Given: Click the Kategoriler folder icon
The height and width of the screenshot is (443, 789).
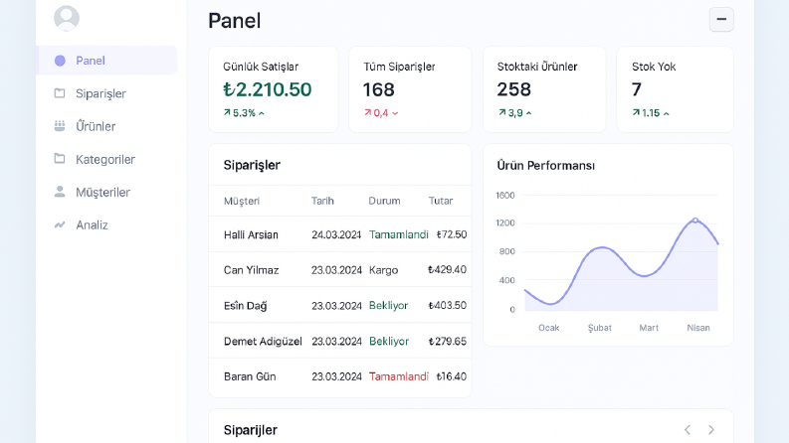Looking at the screenshot, I should click(60, 159).
